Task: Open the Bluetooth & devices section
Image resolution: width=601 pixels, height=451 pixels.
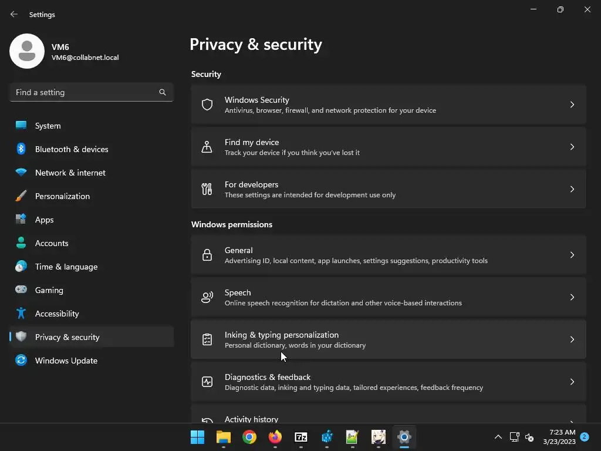Action: (x=72, y=149)
